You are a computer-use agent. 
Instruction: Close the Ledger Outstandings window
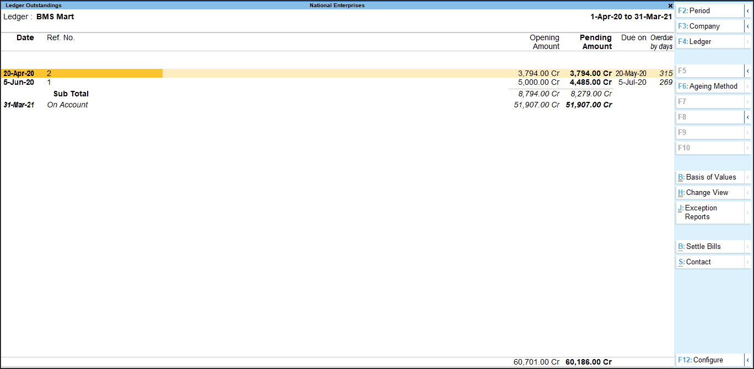pos(670,6)
